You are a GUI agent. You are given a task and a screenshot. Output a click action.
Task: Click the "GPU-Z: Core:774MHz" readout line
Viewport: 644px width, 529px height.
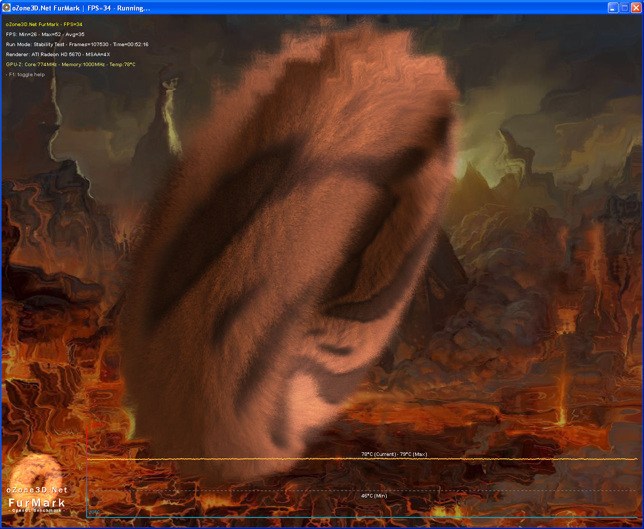point(71,65)
